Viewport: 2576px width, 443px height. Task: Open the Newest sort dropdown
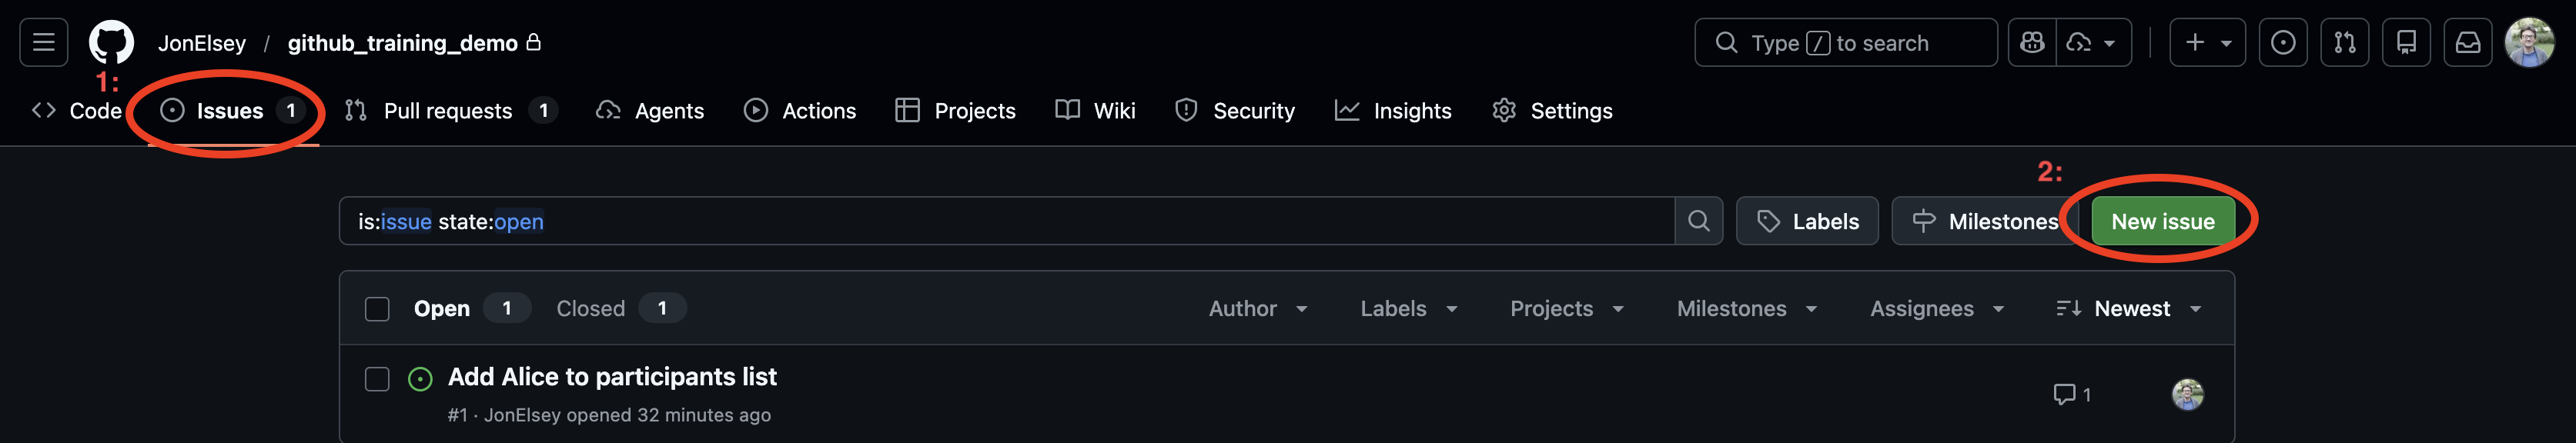2129,309
